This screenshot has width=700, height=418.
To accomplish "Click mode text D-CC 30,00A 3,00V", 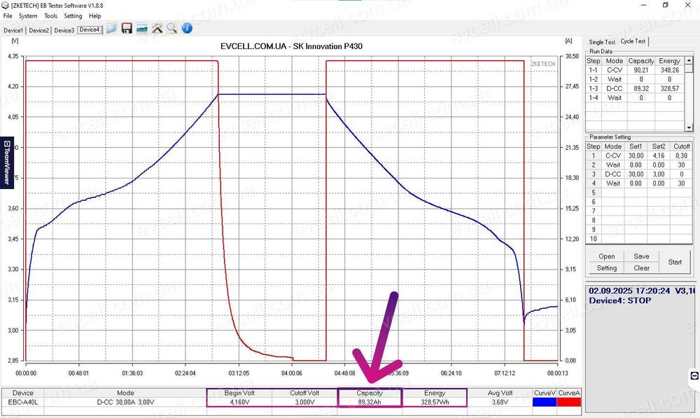I will pyautogui.click(x=125, y=402).
